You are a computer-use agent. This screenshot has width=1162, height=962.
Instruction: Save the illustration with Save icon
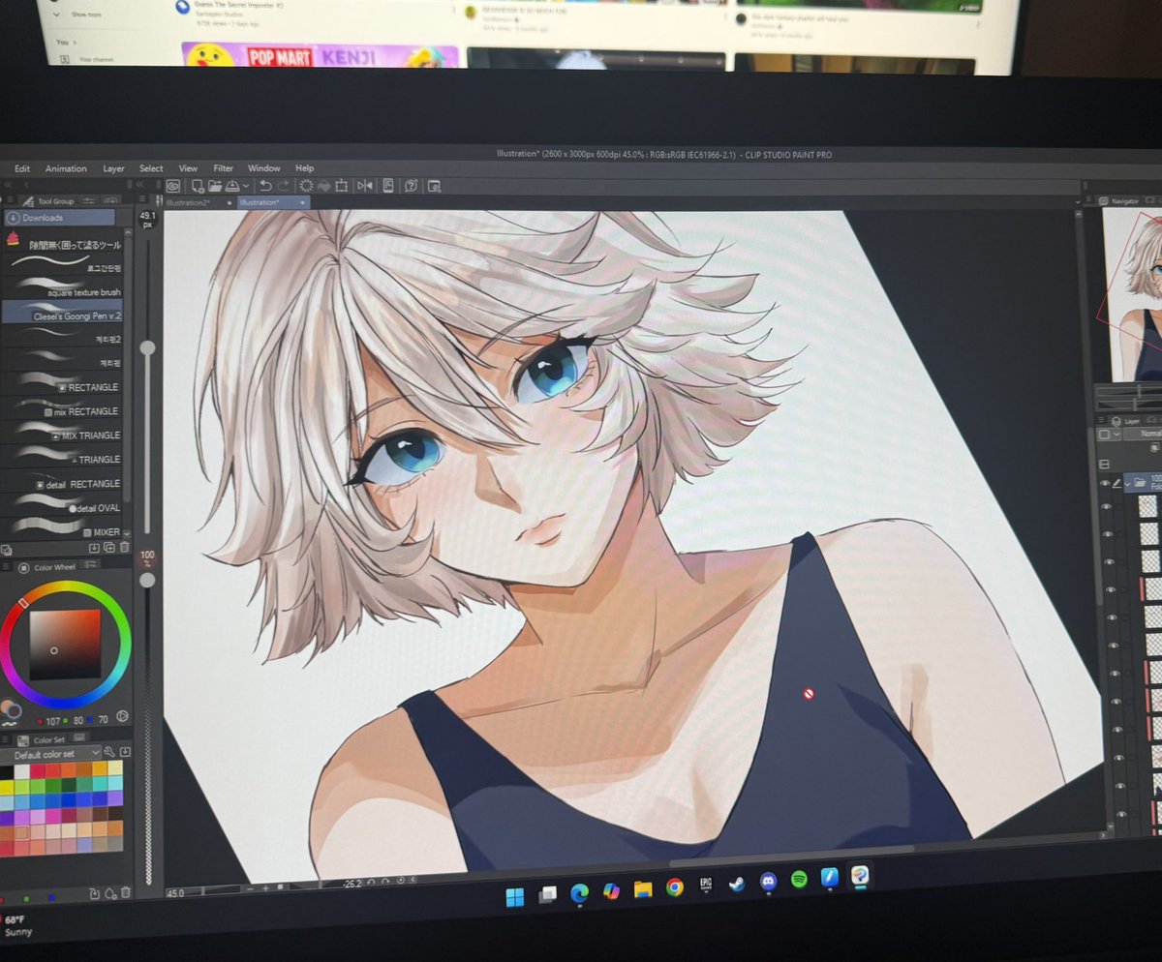(x=232, y=186)
